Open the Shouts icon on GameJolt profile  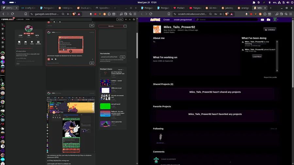tap(19, 43)
